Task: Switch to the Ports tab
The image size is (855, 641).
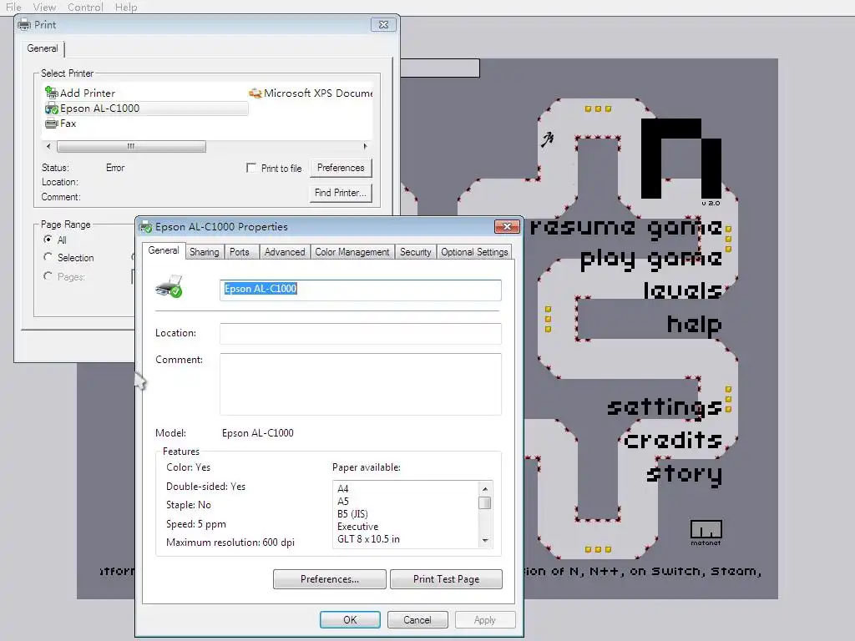Action: [240, 252]
